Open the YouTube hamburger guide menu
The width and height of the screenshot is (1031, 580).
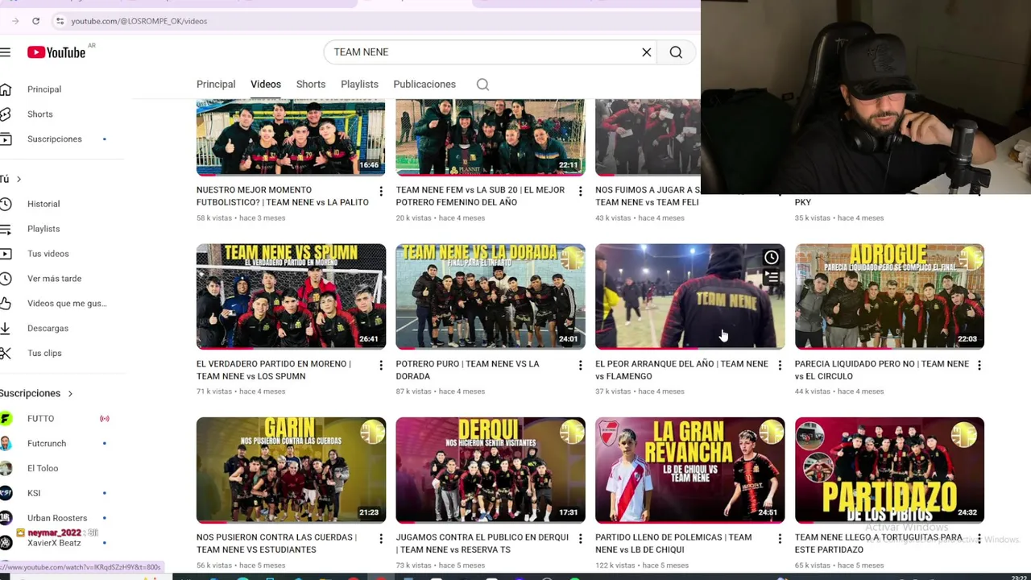pos(6,52)
